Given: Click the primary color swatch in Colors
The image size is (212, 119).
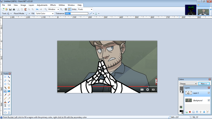Looking at the screenshot, I should click(x=181, y=88).
